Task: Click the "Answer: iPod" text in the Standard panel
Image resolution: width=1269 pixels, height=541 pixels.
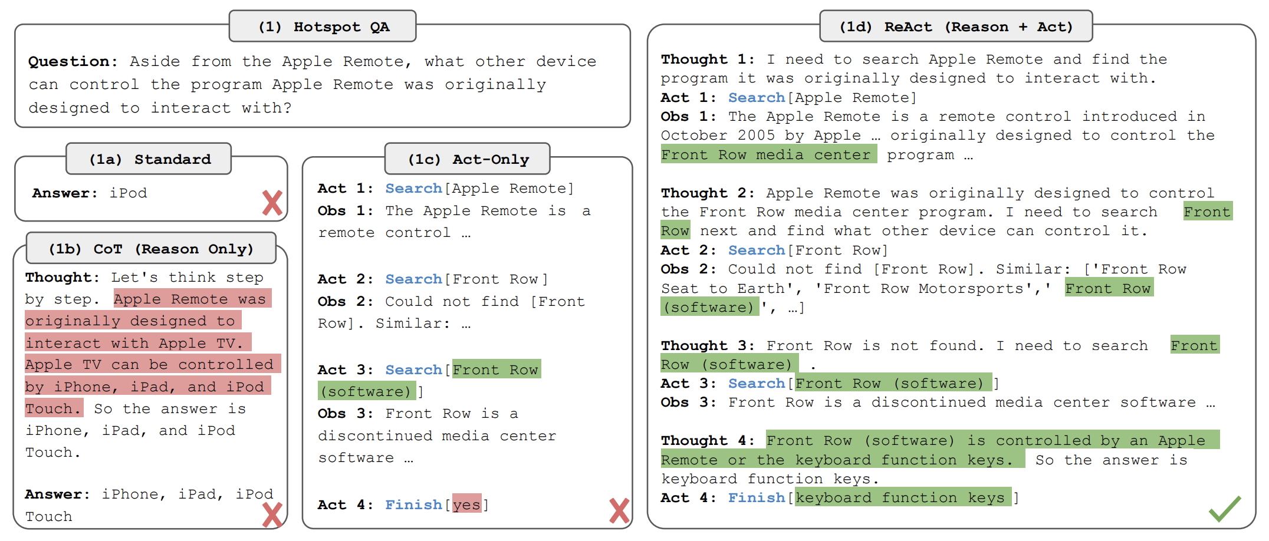Action: click(90, 193)
